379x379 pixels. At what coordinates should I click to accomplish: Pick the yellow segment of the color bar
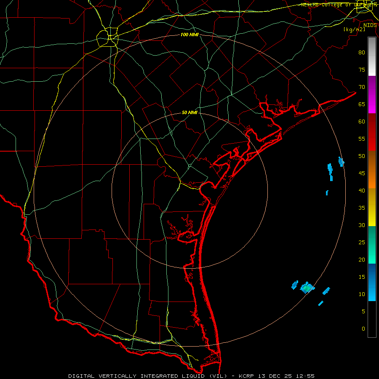(372, 207)
